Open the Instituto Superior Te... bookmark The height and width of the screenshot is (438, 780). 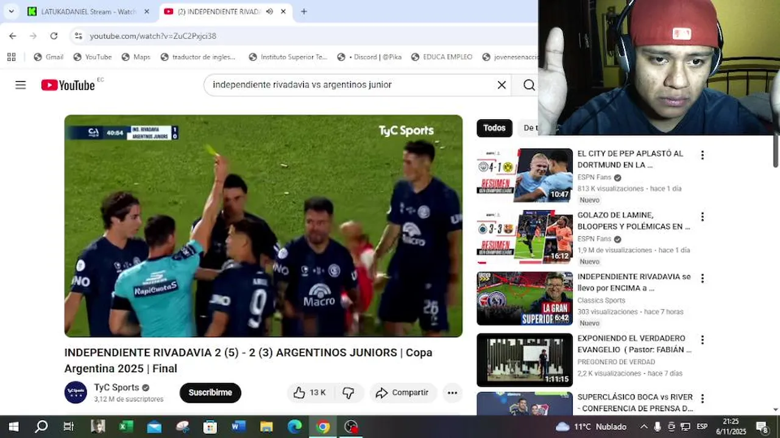pos(288,57)
